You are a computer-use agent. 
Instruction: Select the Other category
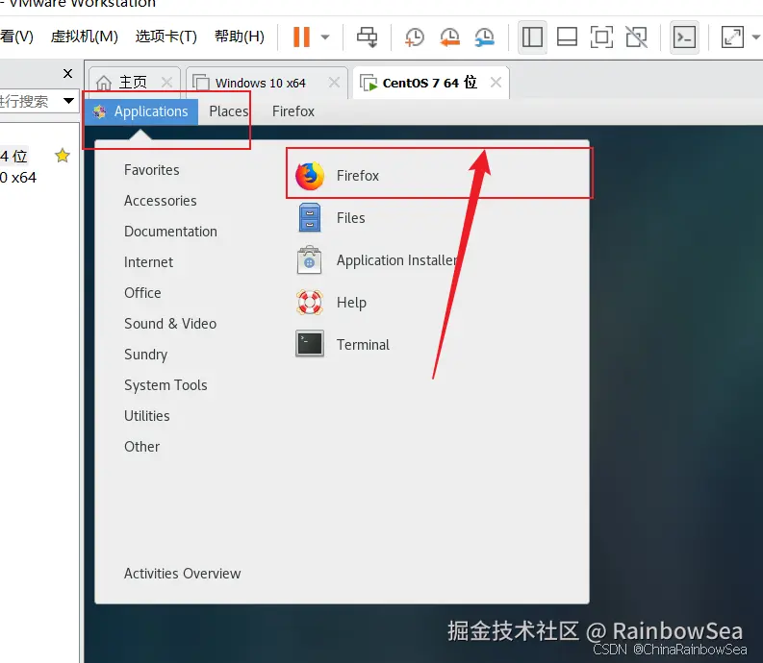(141, 447)
